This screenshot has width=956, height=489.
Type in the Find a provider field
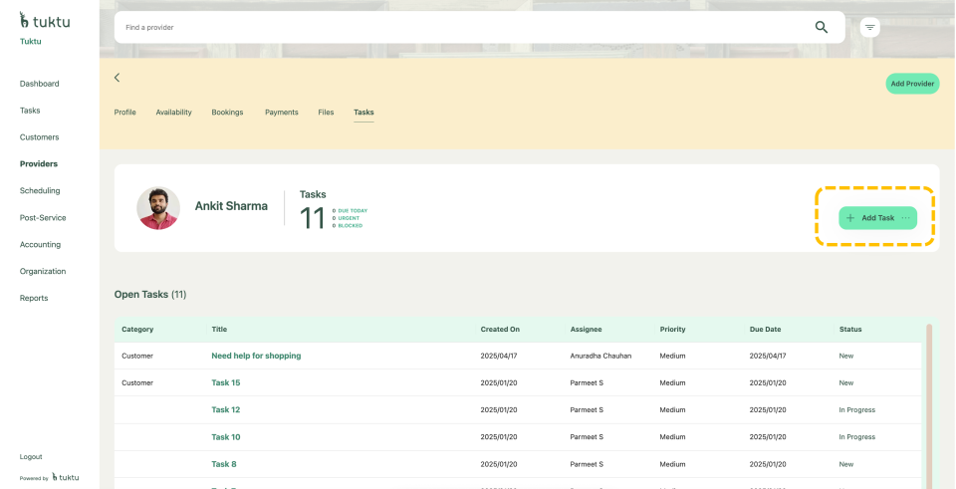[458, 27]
